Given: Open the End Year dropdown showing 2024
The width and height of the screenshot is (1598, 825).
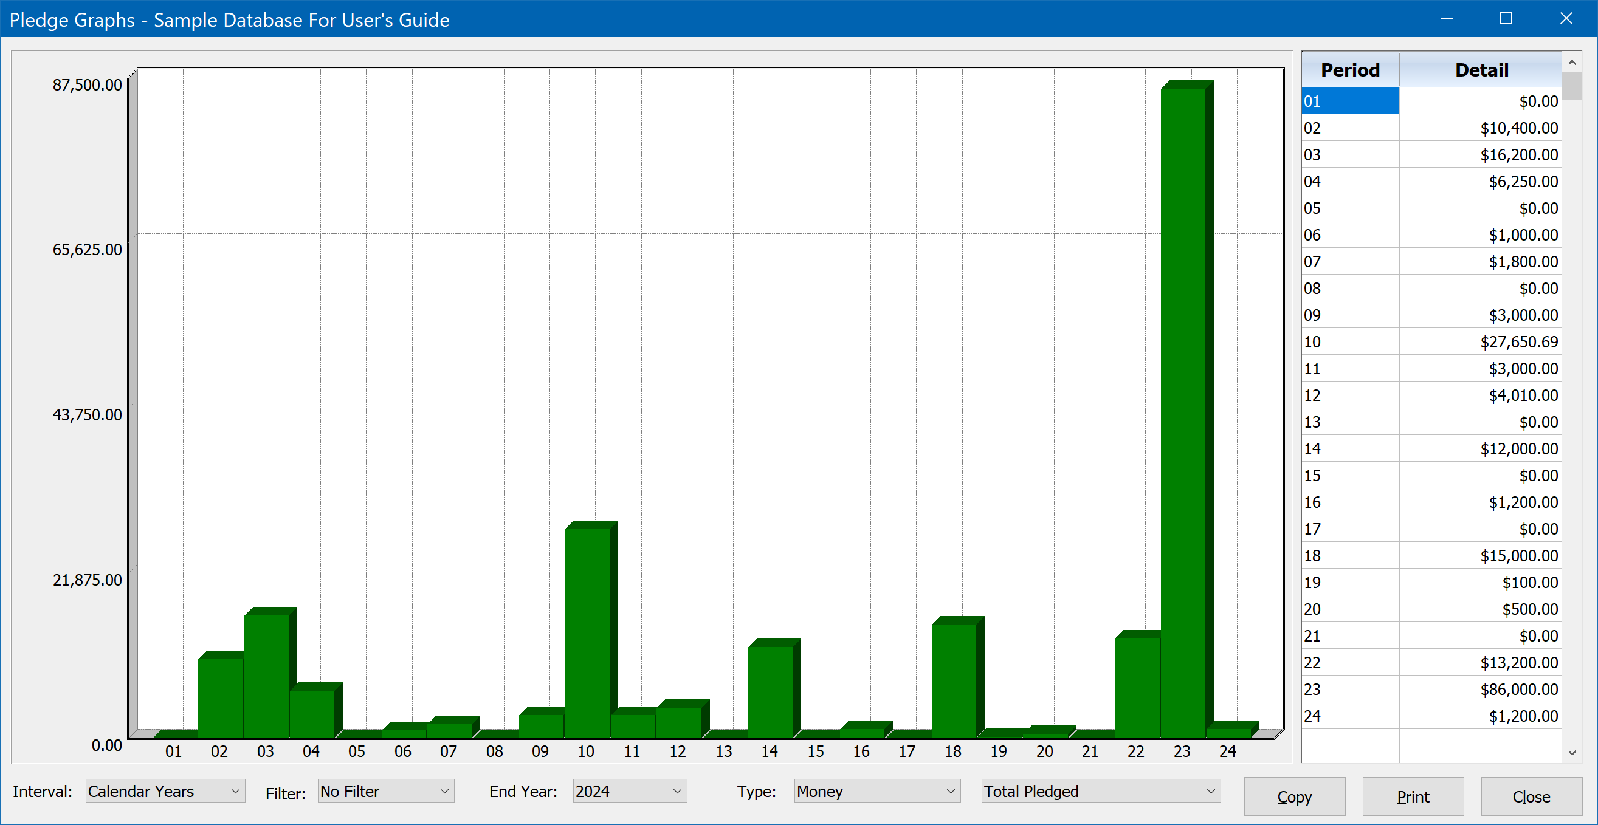Looking at the screenshot, I should 629,791.
